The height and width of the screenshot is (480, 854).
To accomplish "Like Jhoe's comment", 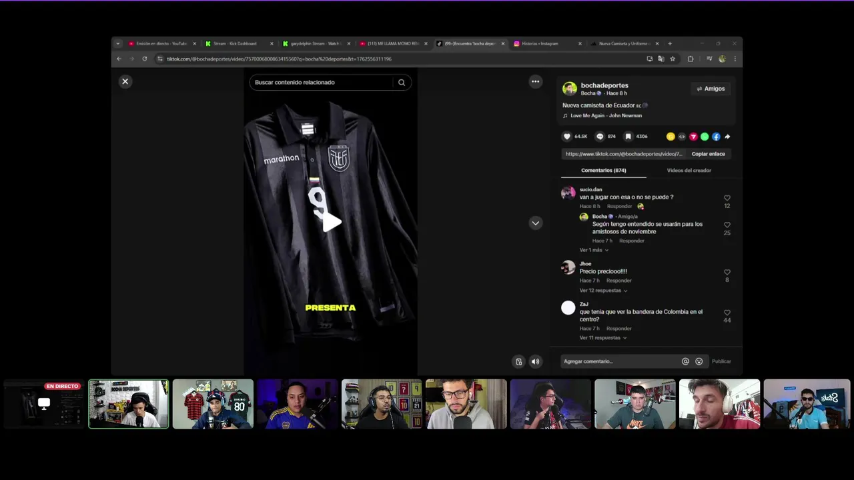I will (x=727, y=272).
